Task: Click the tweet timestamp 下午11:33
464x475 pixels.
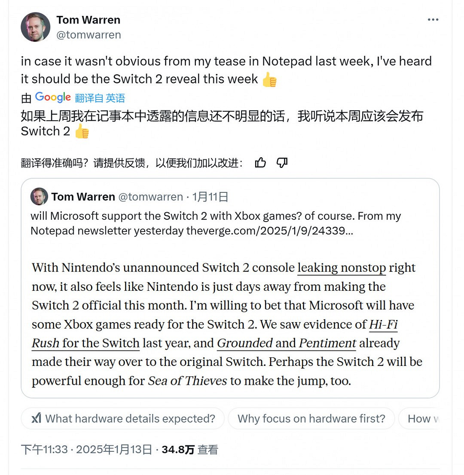Action: (46, 449)
